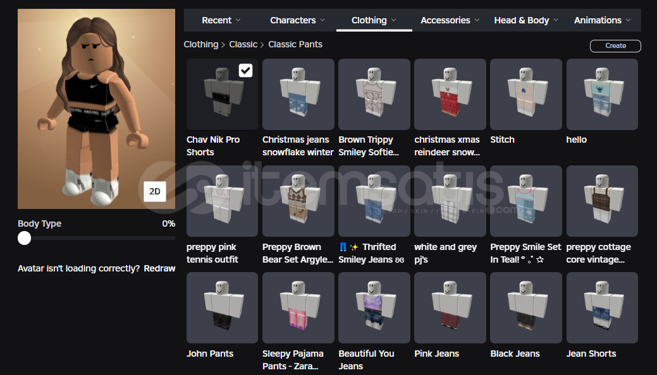Toggle avatar view to 2D
Screen dimensions: 657x375
155,191
